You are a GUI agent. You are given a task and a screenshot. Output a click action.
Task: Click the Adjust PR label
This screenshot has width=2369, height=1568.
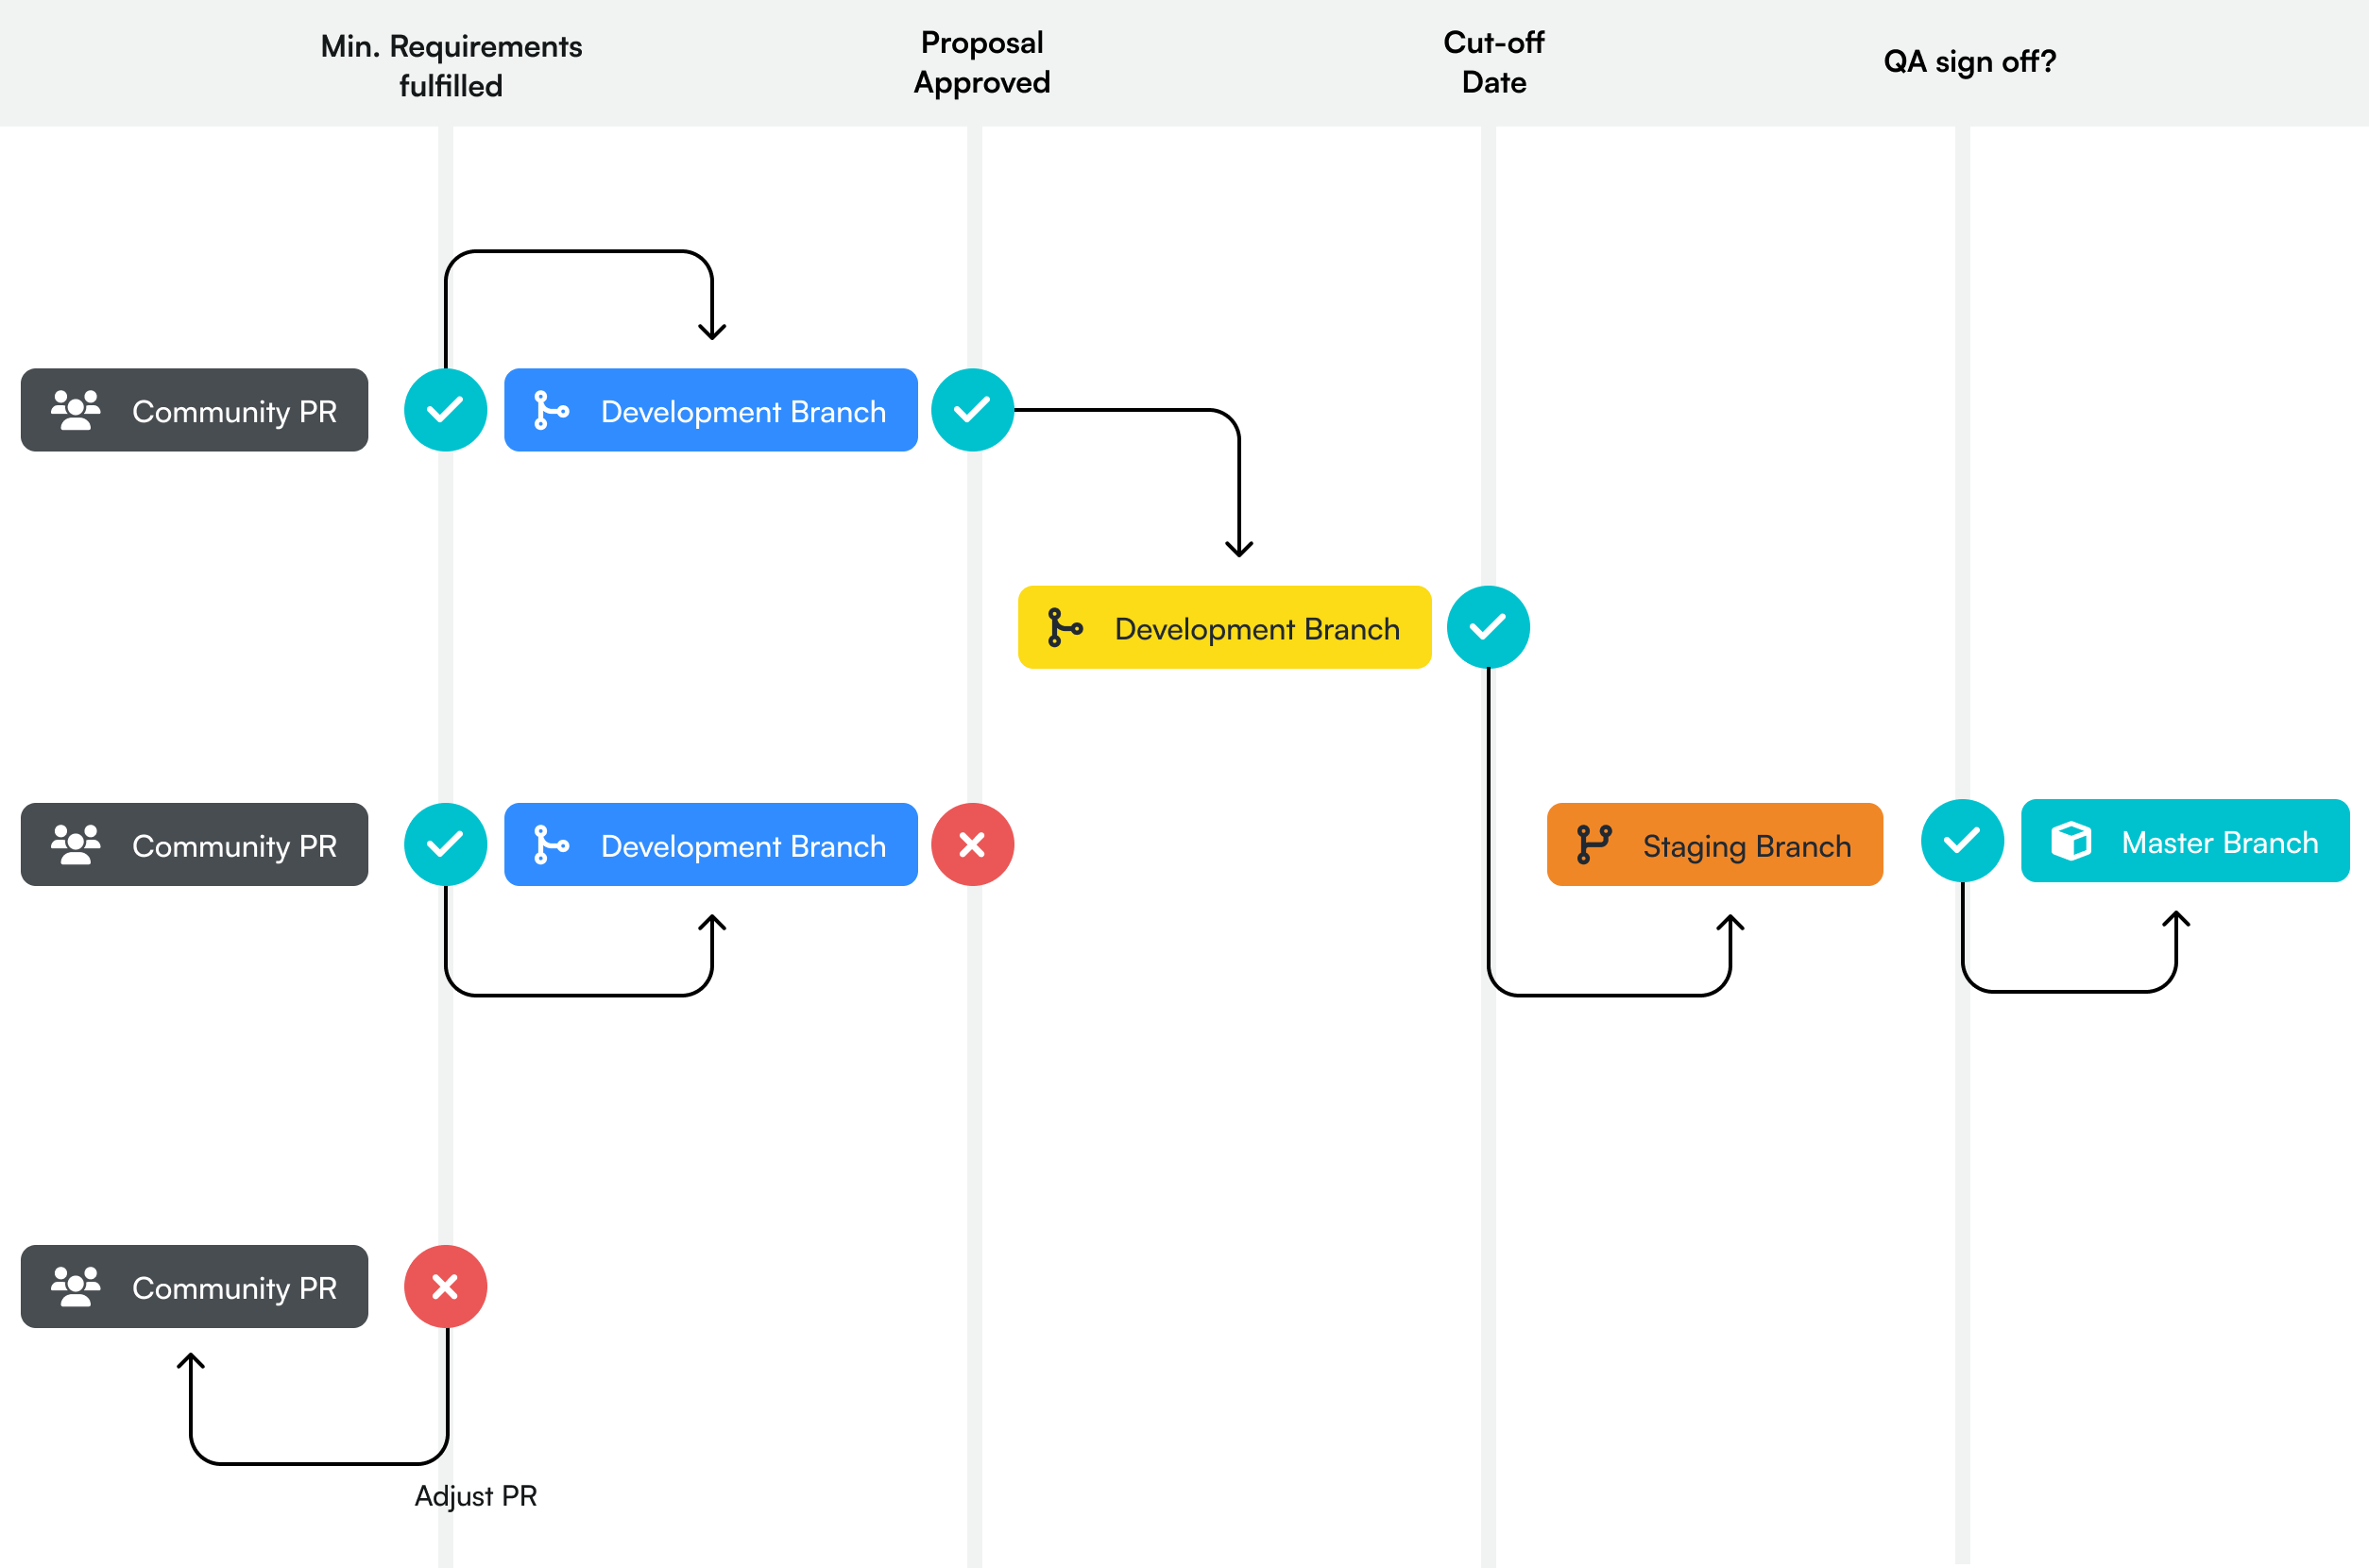(x=476, y=1496)
